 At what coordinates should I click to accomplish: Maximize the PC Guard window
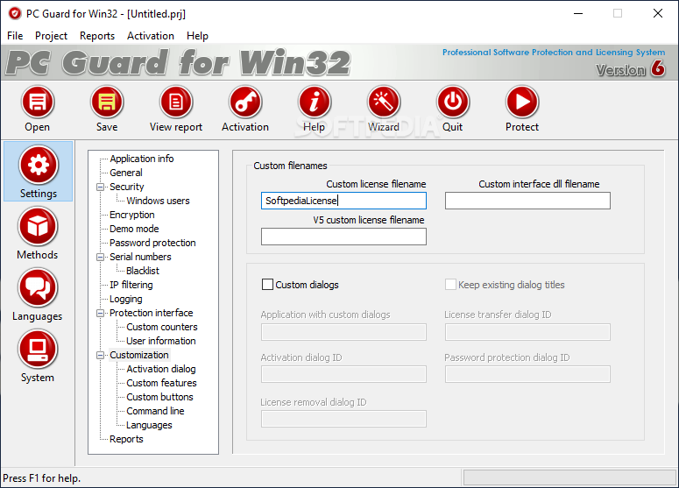click(x=618, y=13)
